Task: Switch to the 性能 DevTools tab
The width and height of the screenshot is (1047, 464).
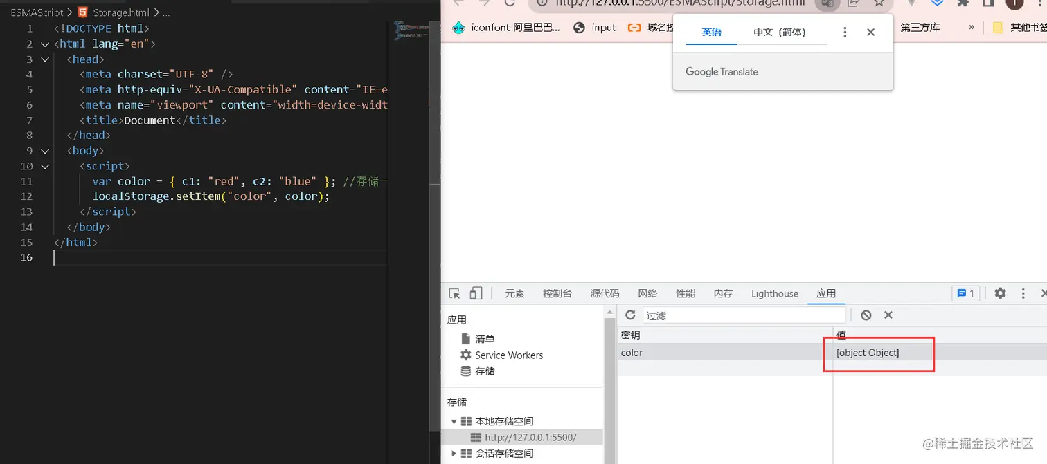Action: click(x=686, y=293)
